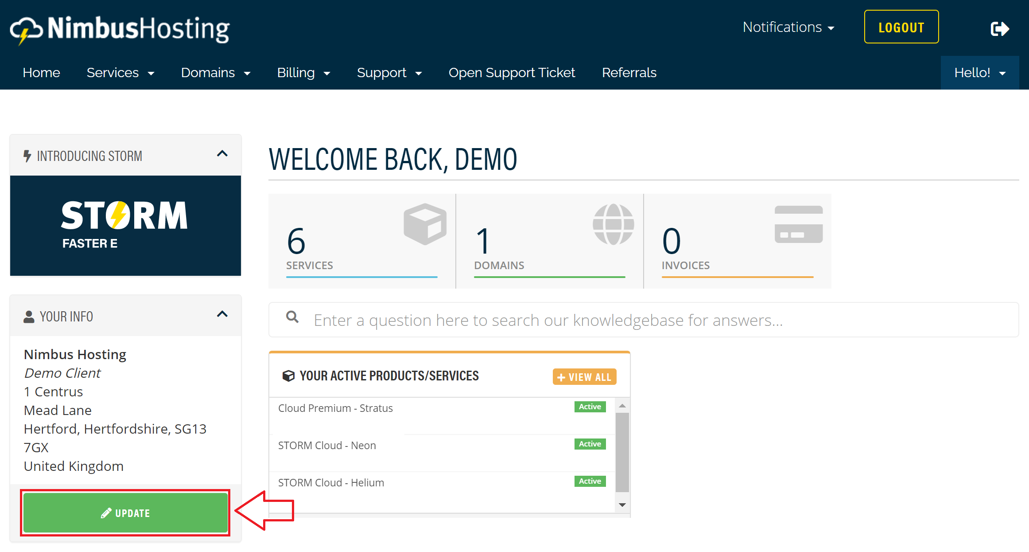Click the sign-out arrow icon top right
This screenshot has height=552, width=1029.
[x=999, y=29]
